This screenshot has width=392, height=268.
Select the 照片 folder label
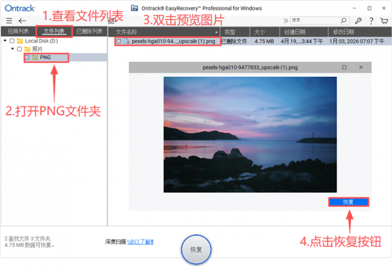[37, 49]
